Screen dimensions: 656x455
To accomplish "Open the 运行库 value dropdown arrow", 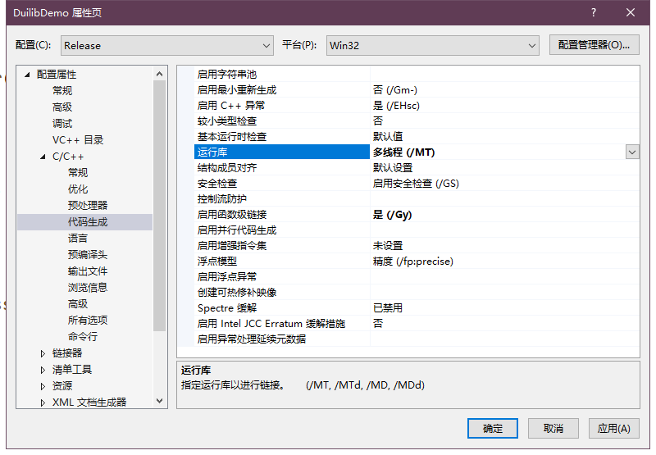I will pyautogui.click(x=631, y=152).
